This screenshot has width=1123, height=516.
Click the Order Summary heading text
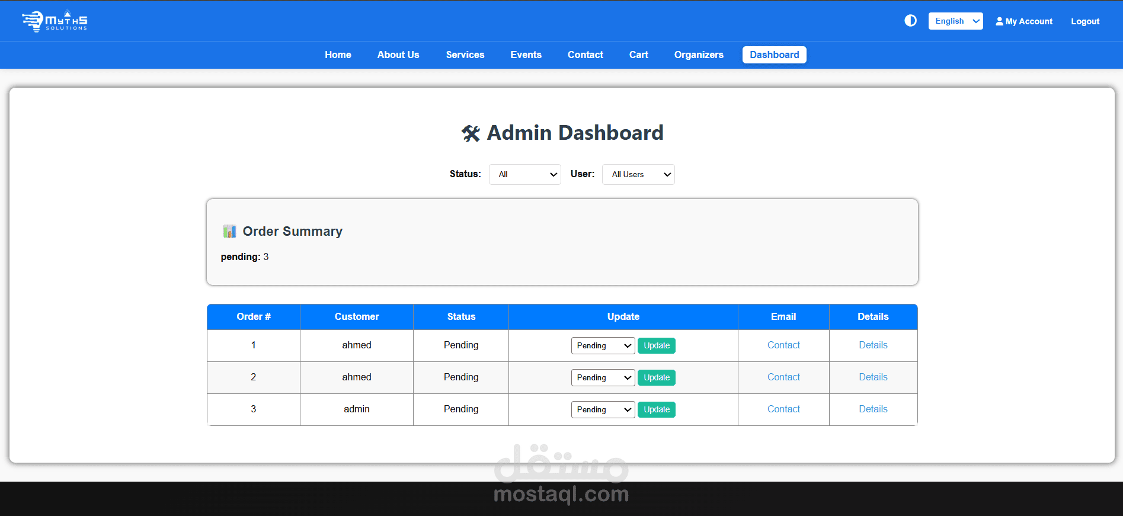(x=293, y=231)
